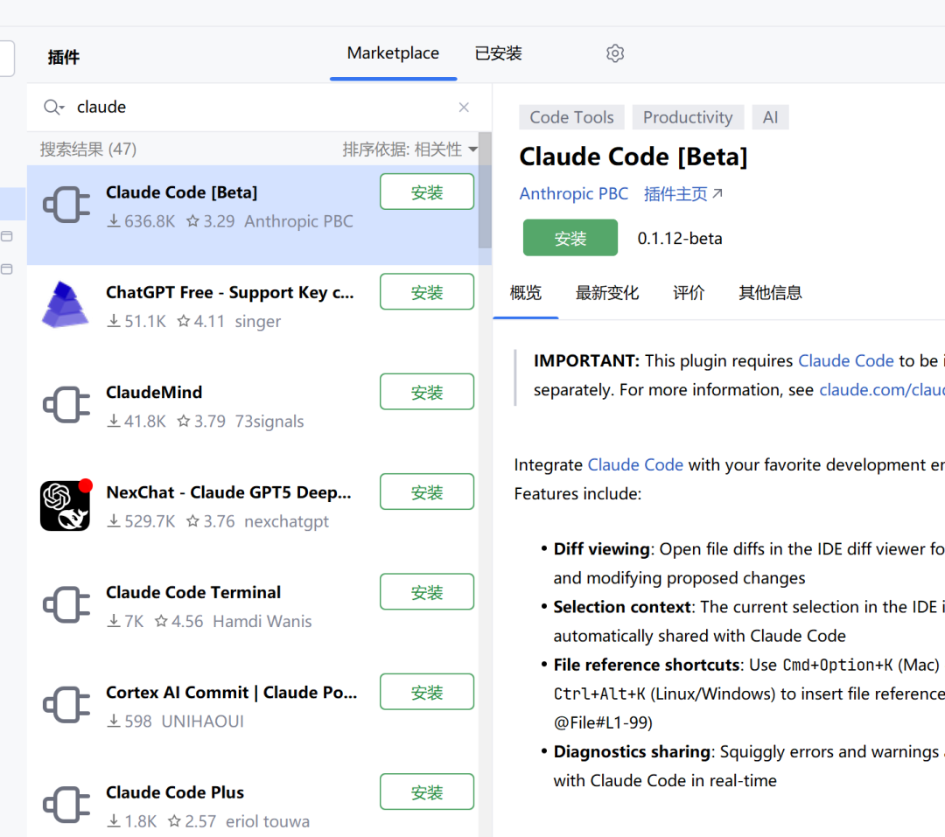This screenshot has width=945, height=837.
Task: Open the 最新变化 tab
Action: [x=607, y=293]
